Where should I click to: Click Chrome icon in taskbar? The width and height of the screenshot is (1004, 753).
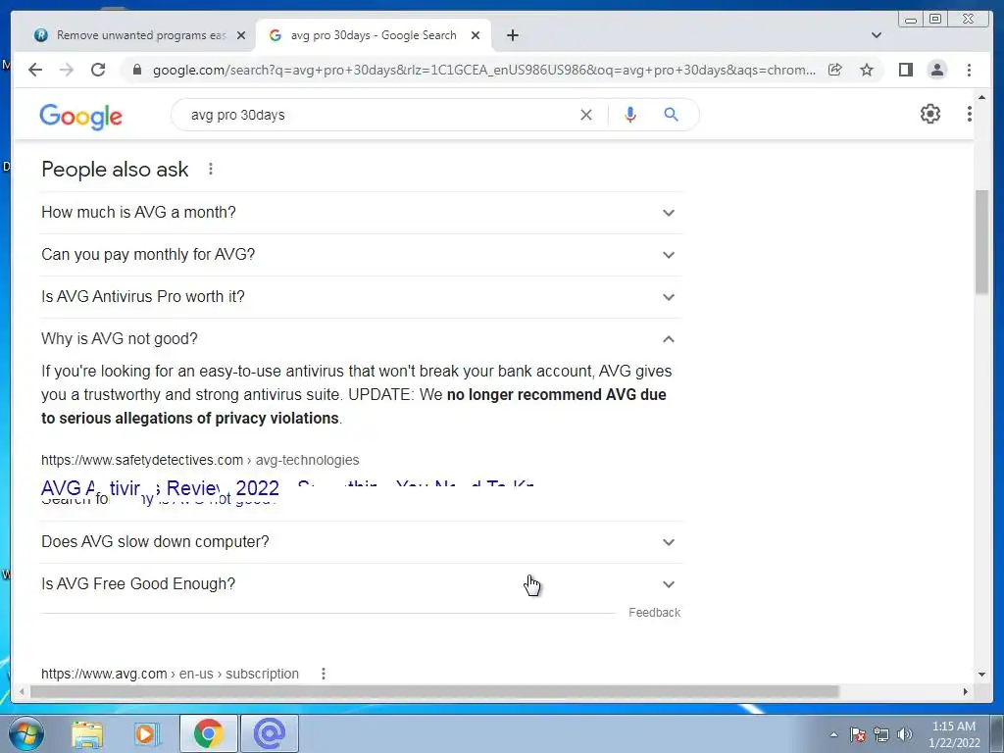click(208, 733)
